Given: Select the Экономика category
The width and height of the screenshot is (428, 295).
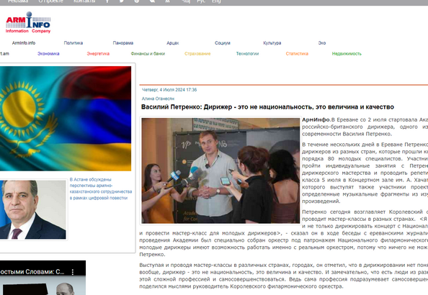Looking at the screenshot, I should coord(48,53).
